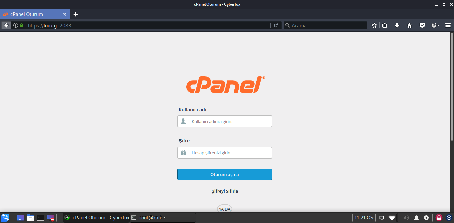Click the Şifre password field

click(225, 153)
